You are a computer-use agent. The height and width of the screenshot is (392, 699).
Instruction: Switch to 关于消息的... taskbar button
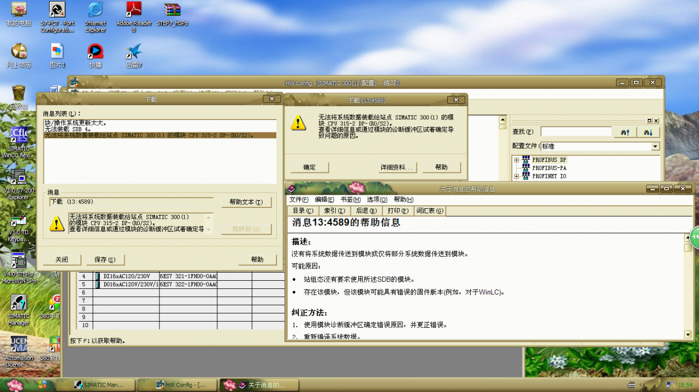point(259,385)
